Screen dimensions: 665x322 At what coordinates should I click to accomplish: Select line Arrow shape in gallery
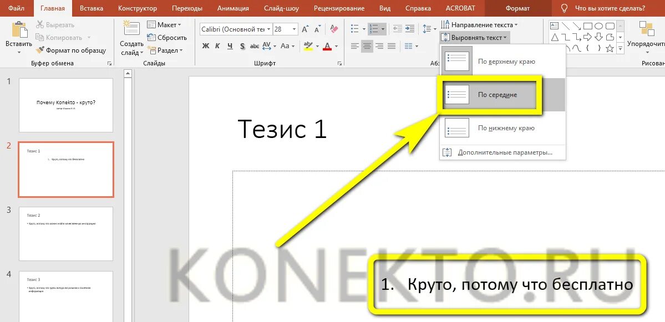point(576,25)
